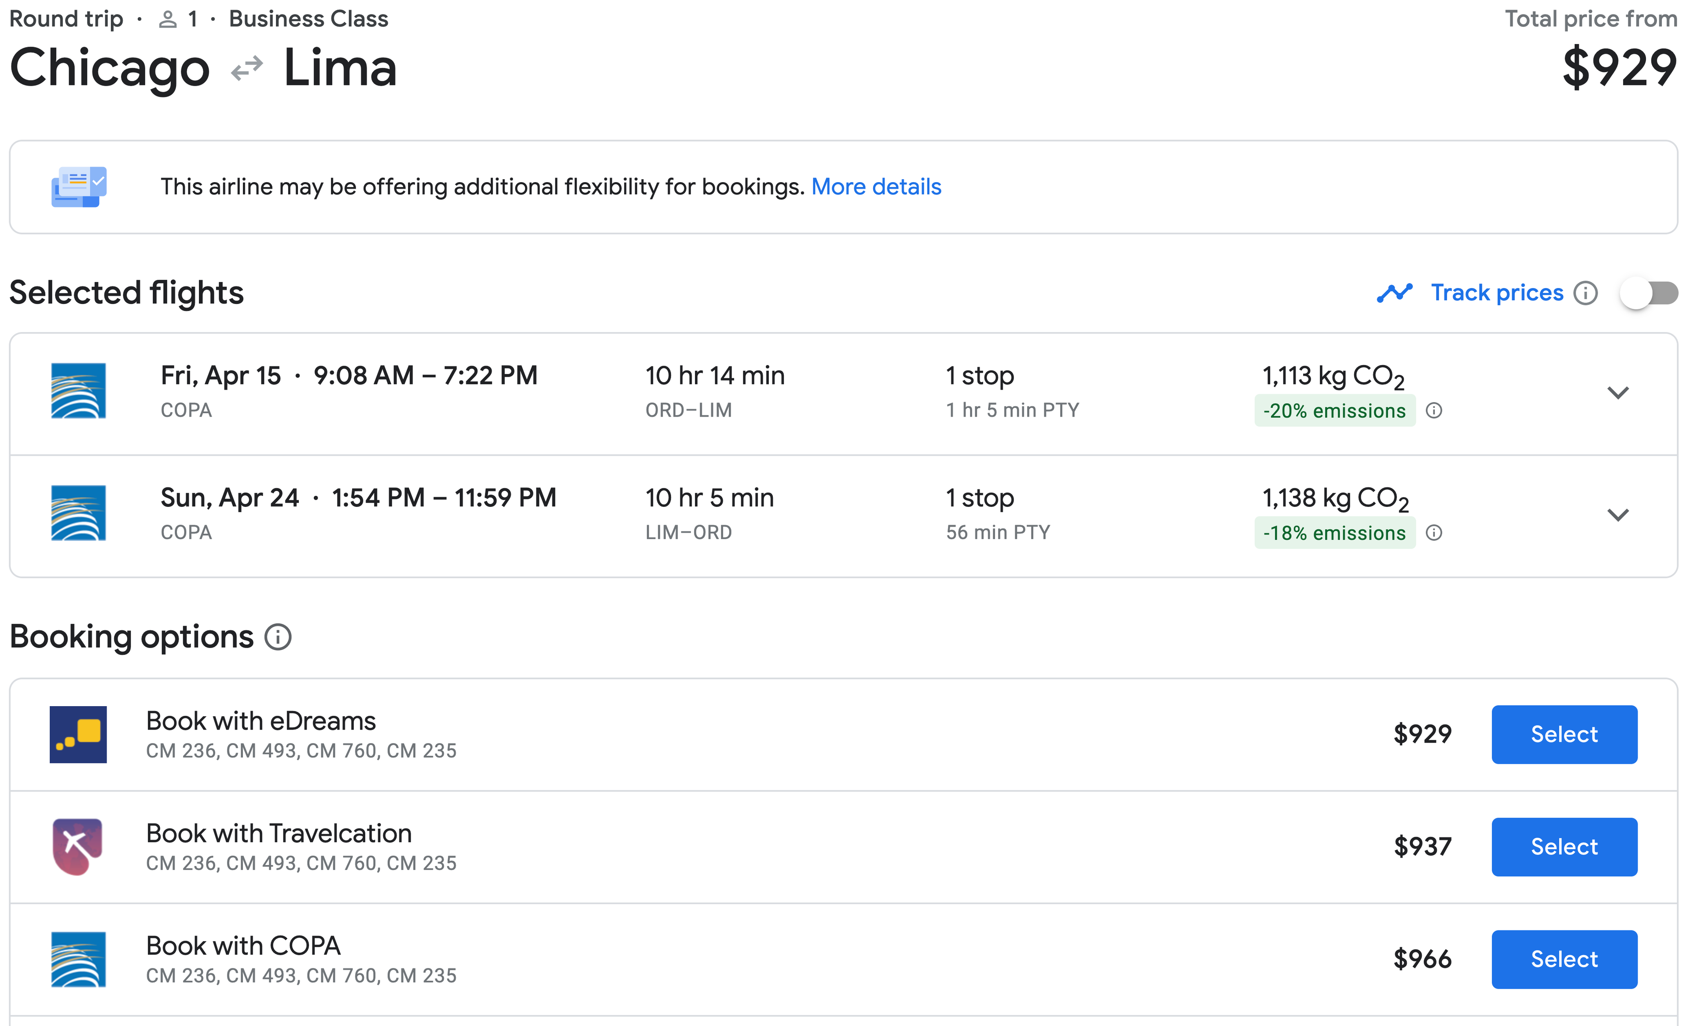1690x1026 pixels.
Task: Click the Track prices graph icon
Action: pyautogui.click(x=1394, y=293)
